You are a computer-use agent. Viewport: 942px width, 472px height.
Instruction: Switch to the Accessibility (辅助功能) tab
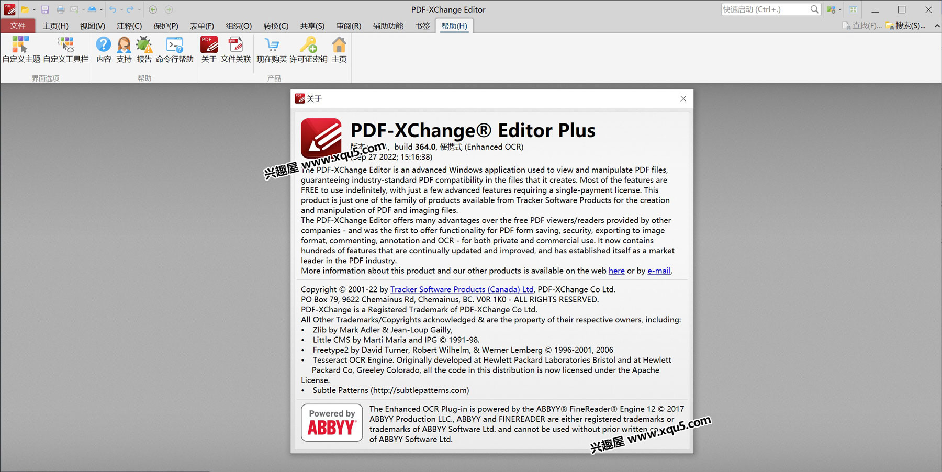click(x=388, y=26)
